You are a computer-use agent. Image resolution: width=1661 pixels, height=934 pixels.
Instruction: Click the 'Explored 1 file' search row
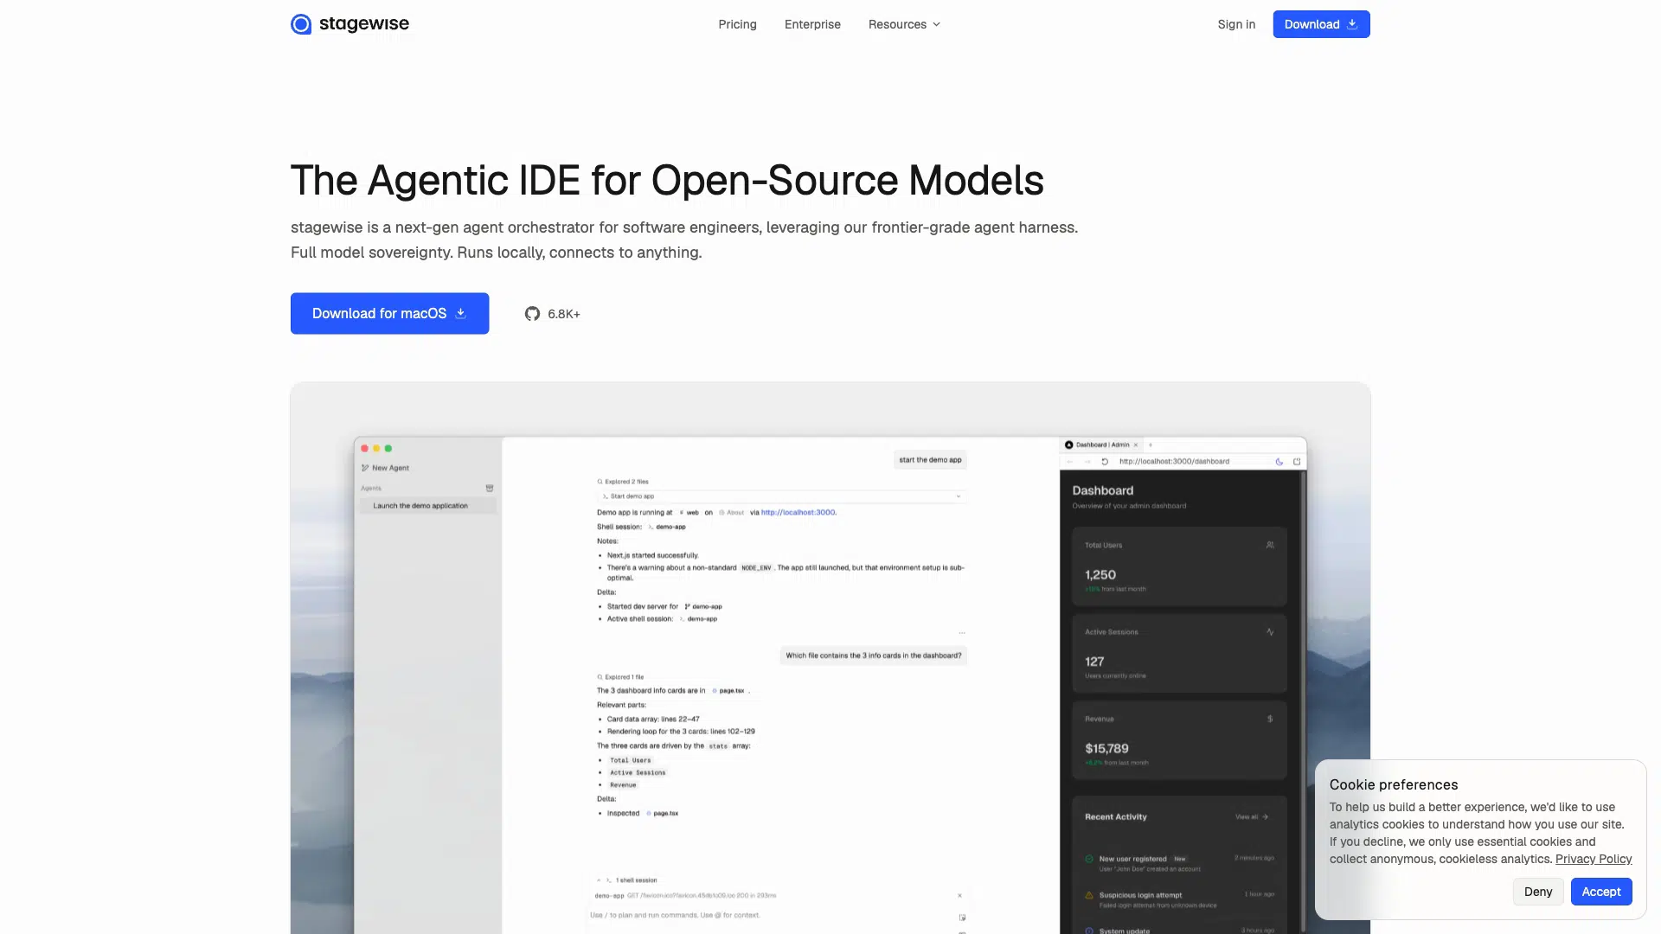(621, 677)
